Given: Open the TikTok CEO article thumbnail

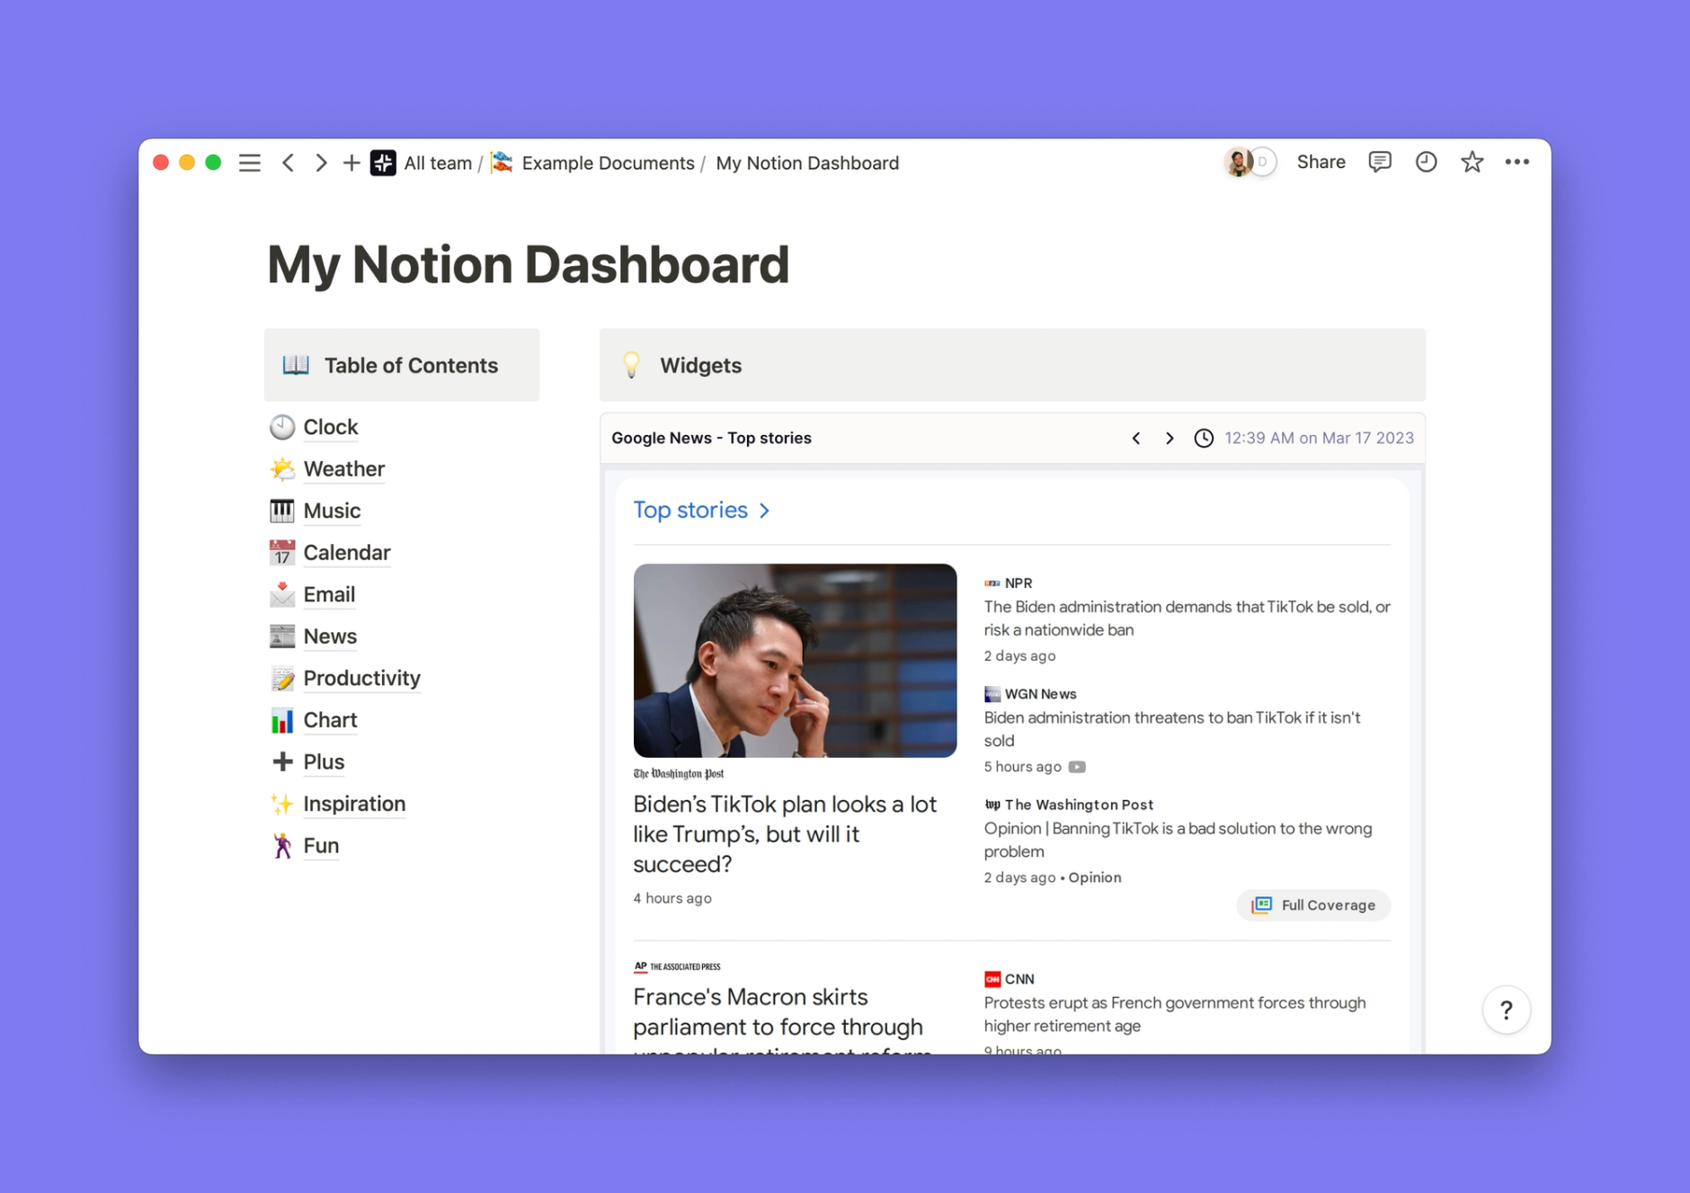Looking at the screenshot, I should tap(795, 661).
